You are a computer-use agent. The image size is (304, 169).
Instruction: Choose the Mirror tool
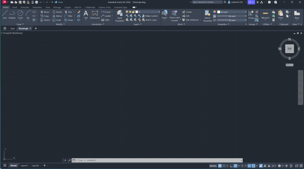click(57, 16)
